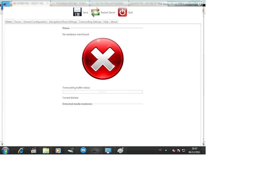Open the Navigation/Share Settings tab

coord(63,22)
